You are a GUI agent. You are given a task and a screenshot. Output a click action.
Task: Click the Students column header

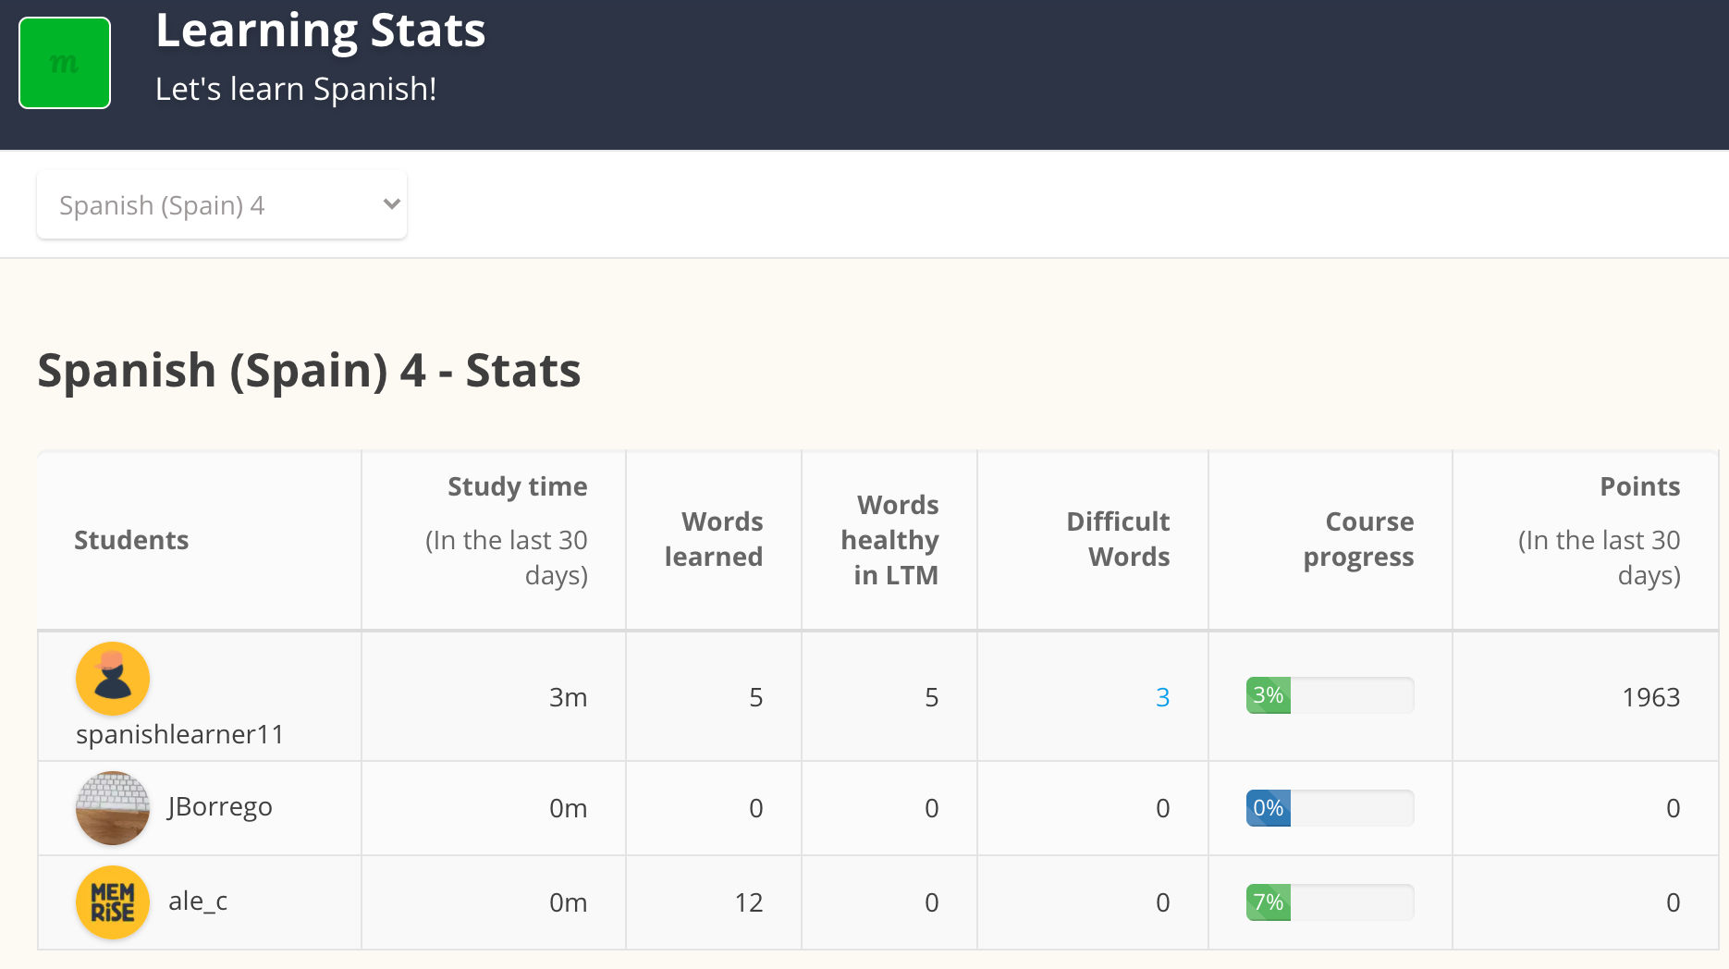click(x=131, y=540)
